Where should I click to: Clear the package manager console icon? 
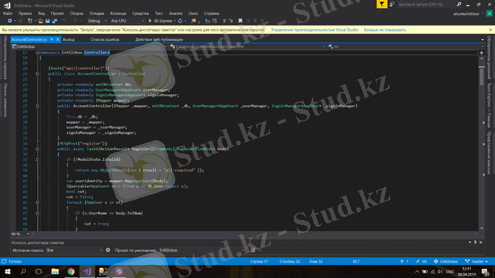click(x=253, y=250)
